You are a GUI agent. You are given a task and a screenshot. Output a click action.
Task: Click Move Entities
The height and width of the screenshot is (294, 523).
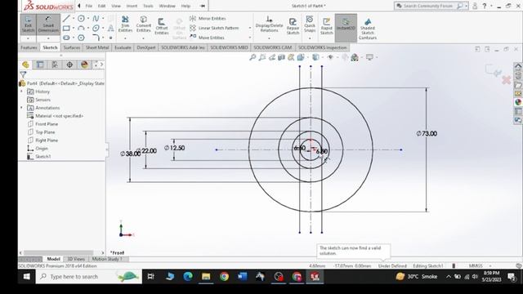click(208, 38)
